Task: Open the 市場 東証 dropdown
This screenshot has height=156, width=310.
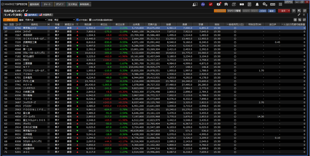Action: tap(64, 20)
